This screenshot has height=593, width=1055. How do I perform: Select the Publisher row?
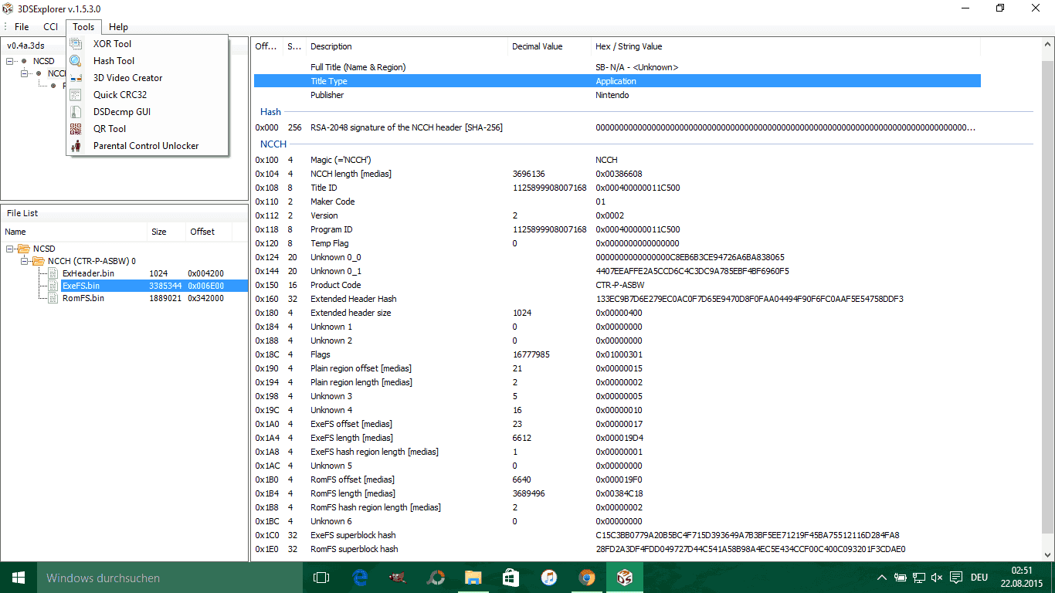[x=617, y=95]
